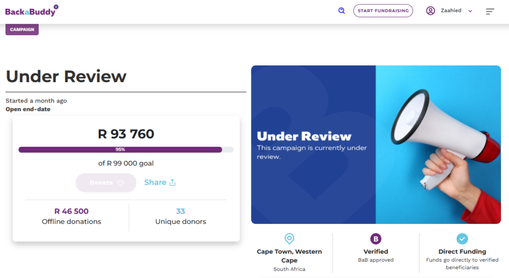Click the Zaahied username
Image resolution: width=509 pixels, height=278 pixels.
point(451,10)
